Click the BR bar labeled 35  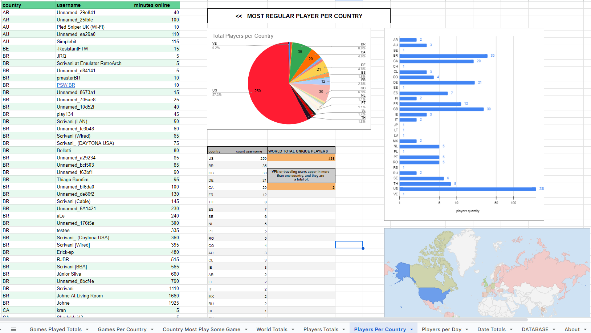click(443, 56)
